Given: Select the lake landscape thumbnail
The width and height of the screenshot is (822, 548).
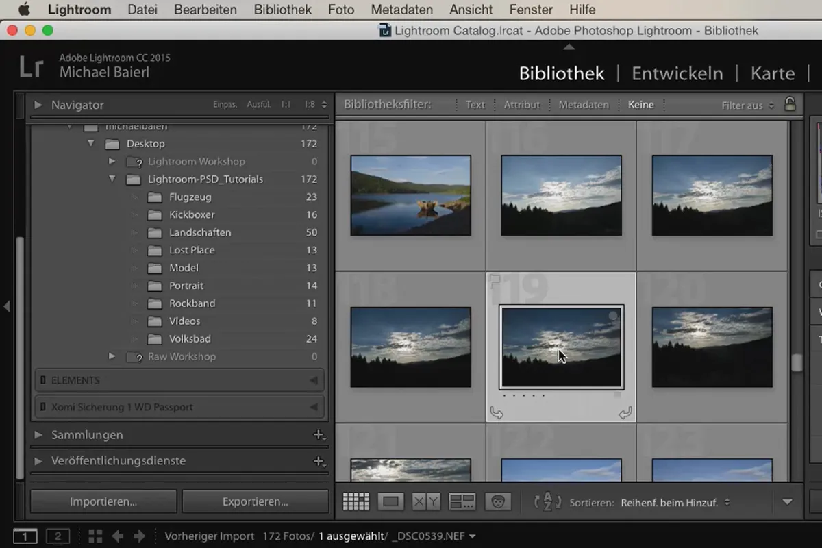Looking at the screenshot, I should tap(410, 195).
